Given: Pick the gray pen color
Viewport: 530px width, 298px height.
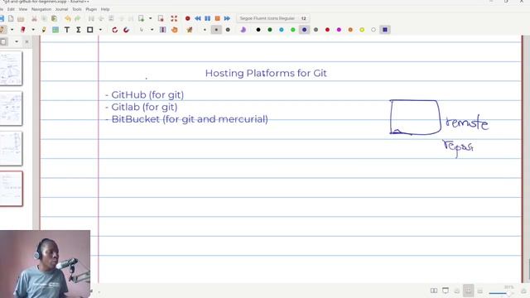Looking at the screenshot, I should 316,30.
